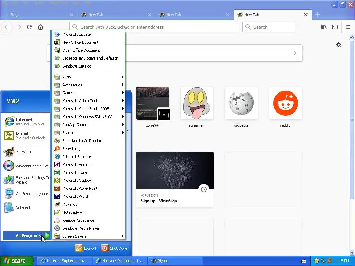Screen dimensions: 355x266
Task: Launch Windows Media Player from All Programs list
Action: coord(89,228)
